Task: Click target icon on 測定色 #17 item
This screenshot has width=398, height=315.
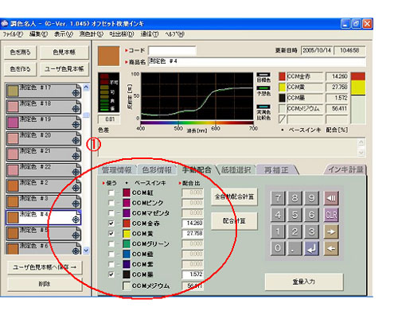Action: click(x=76, y=93)
